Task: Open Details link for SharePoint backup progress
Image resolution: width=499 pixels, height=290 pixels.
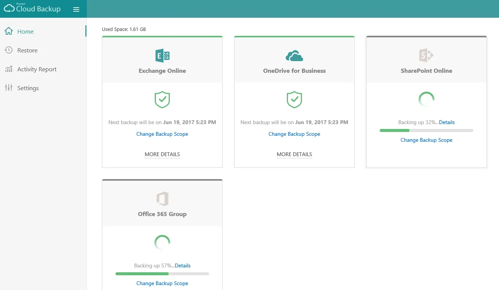Action: pos(447,122)
